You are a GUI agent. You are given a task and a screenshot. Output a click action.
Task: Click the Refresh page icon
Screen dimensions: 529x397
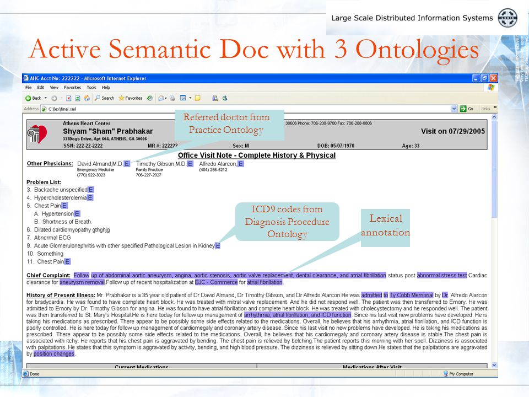[78, 98]
